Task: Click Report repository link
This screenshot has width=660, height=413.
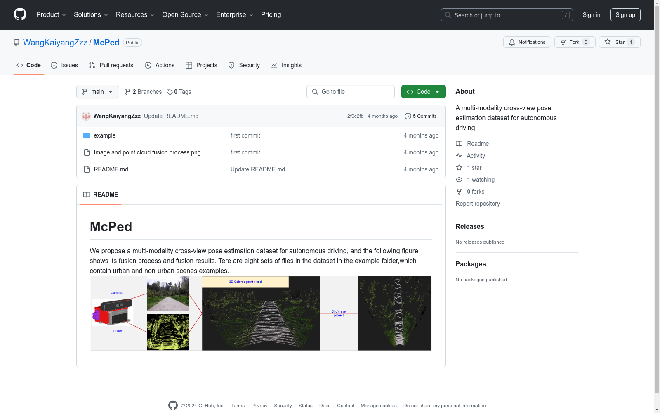Action: pos(478,204)
